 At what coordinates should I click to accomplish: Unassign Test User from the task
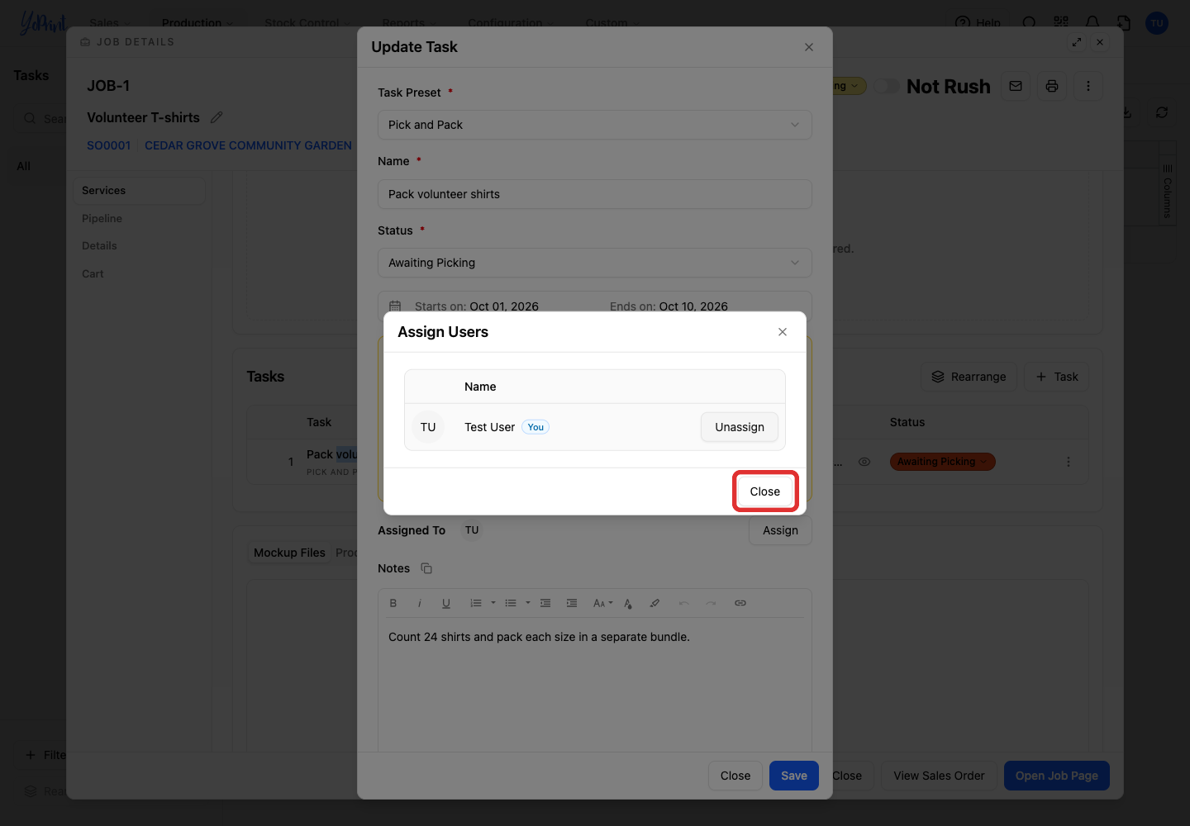point(740,427)
